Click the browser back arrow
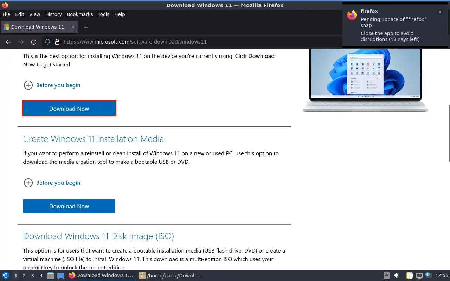Image resolution: width=450 pixels, height=281 pixels. tap(8, 42)
